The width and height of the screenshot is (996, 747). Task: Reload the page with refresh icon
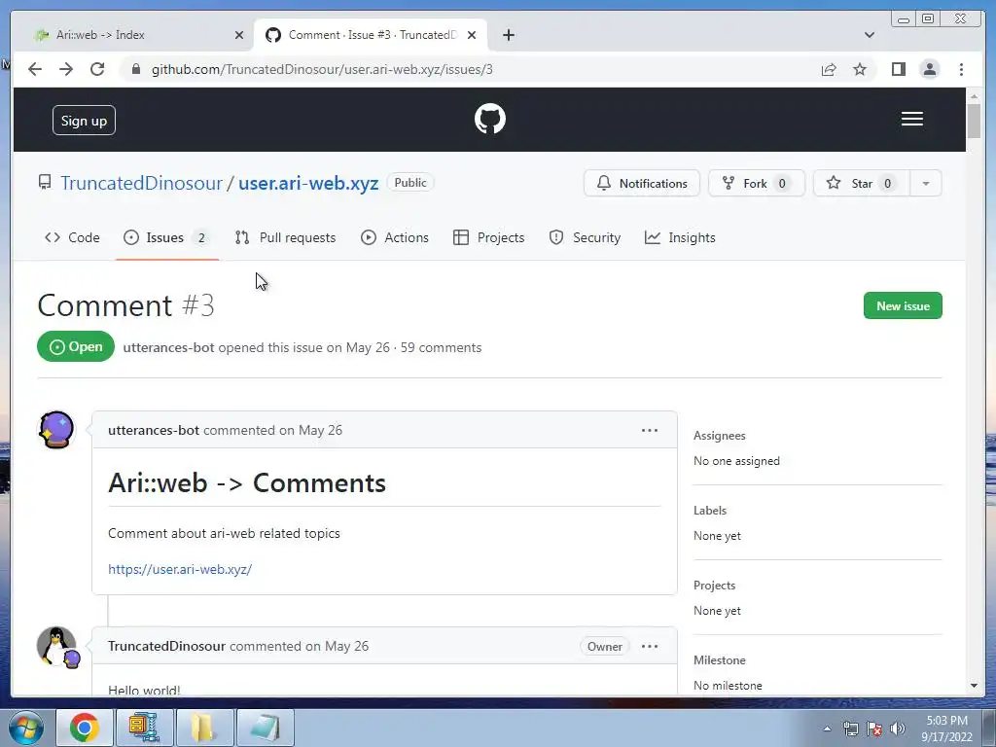point(97,69)
